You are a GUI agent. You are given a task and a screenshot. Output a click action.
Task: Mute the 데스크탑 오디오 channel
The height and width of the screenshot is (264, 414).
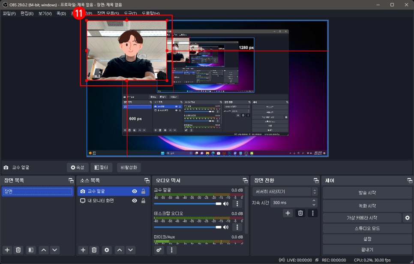point(226,227)
